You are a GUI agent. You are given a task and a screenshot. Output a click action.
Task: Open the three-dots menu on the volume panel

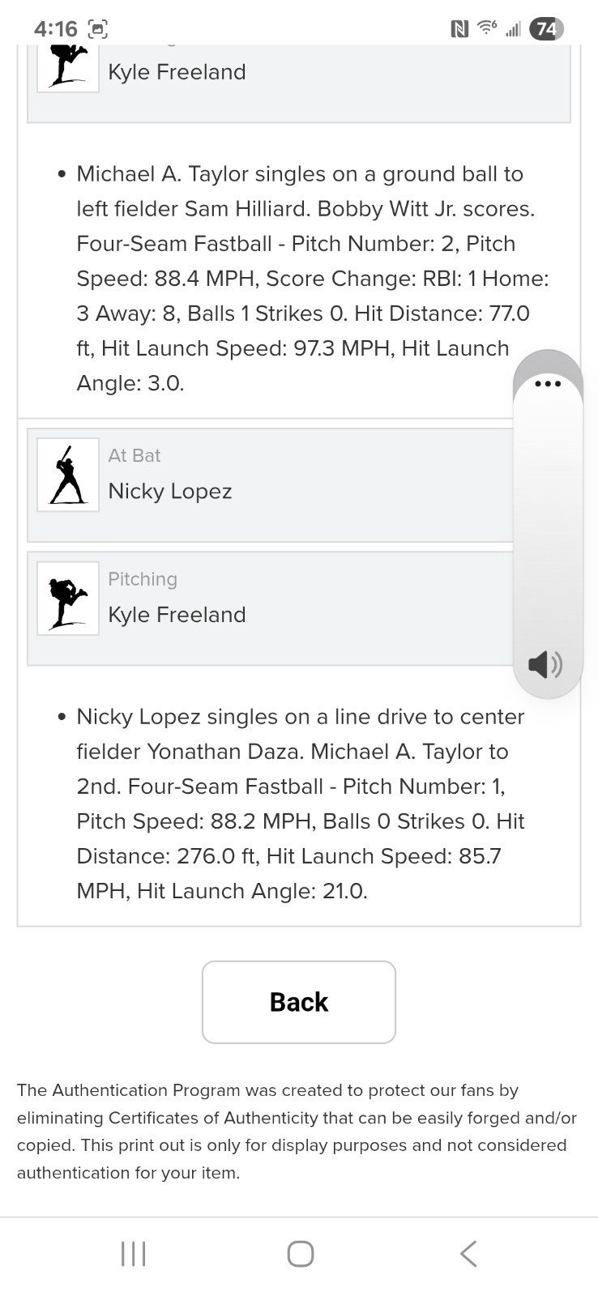[x=548, y=383]
